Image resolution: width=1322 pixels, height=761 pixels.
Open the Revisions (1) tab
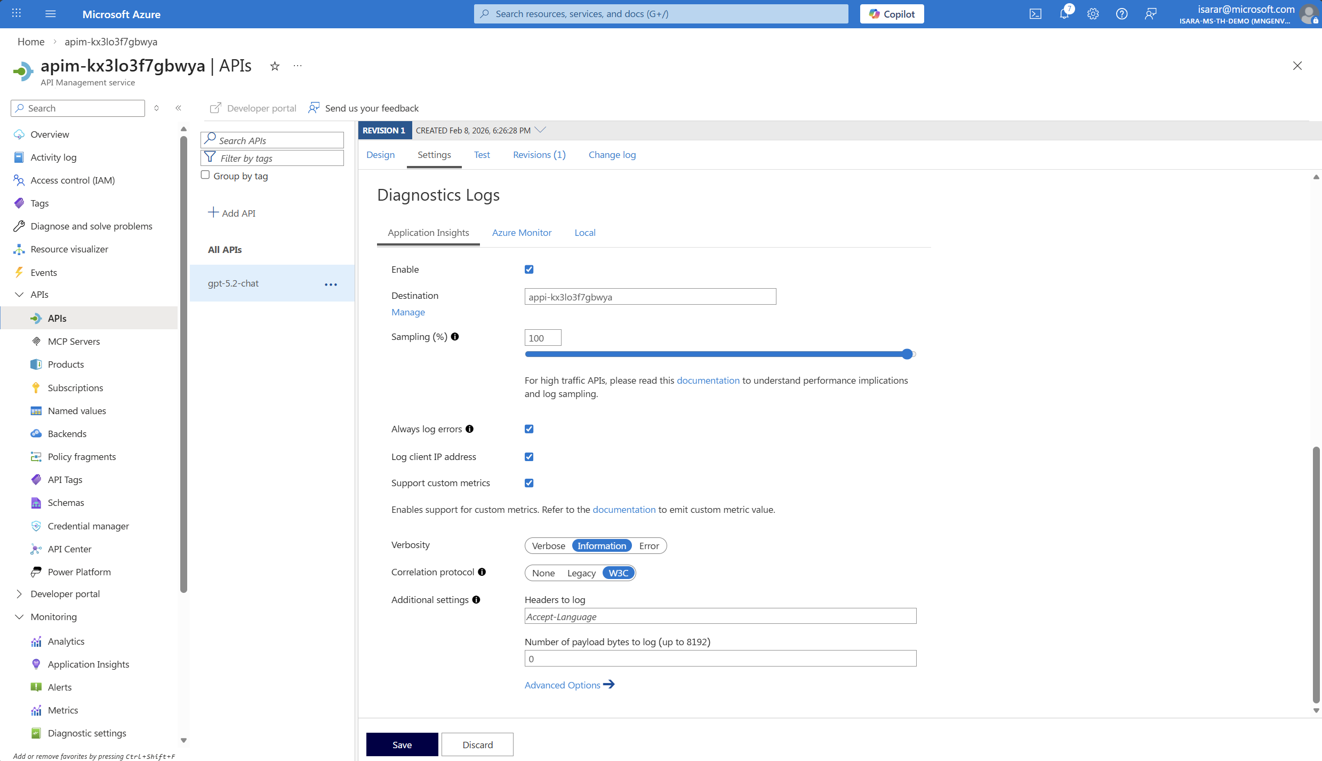click(539, 155)
